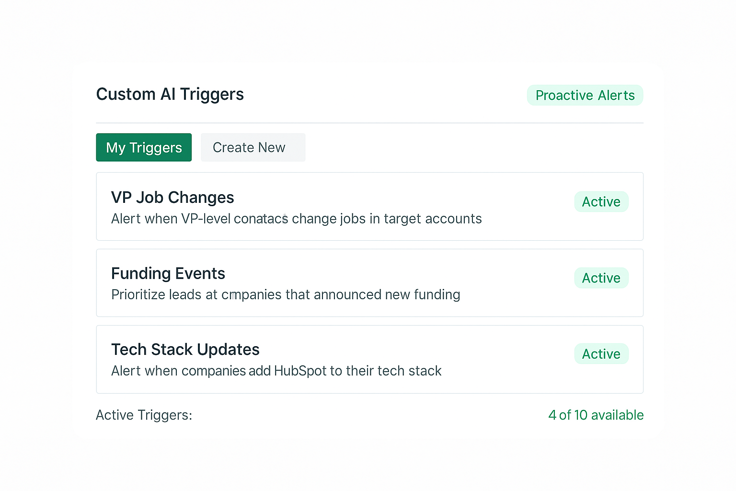The height and width of the screenshot is (491, 736).
Task: Click the Custom AI Triggers heading
Action: tap(170, 94)
